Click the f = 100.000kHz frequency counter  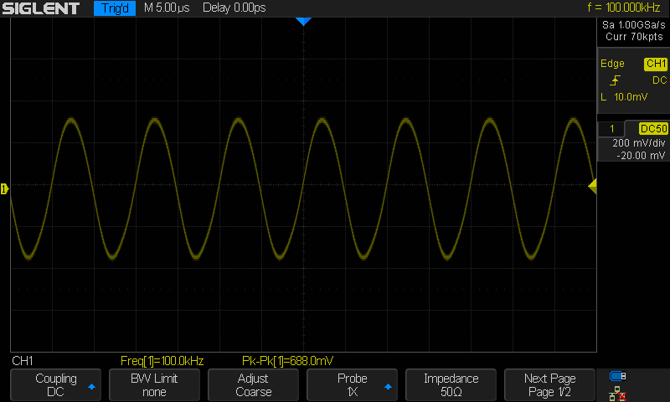pos(624,8)
